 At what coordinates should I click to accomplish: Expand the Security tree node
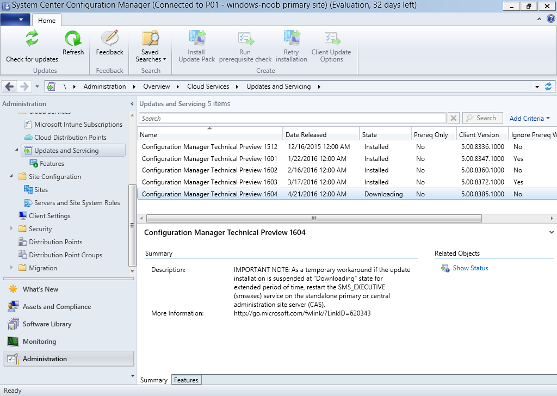(11, 228)
